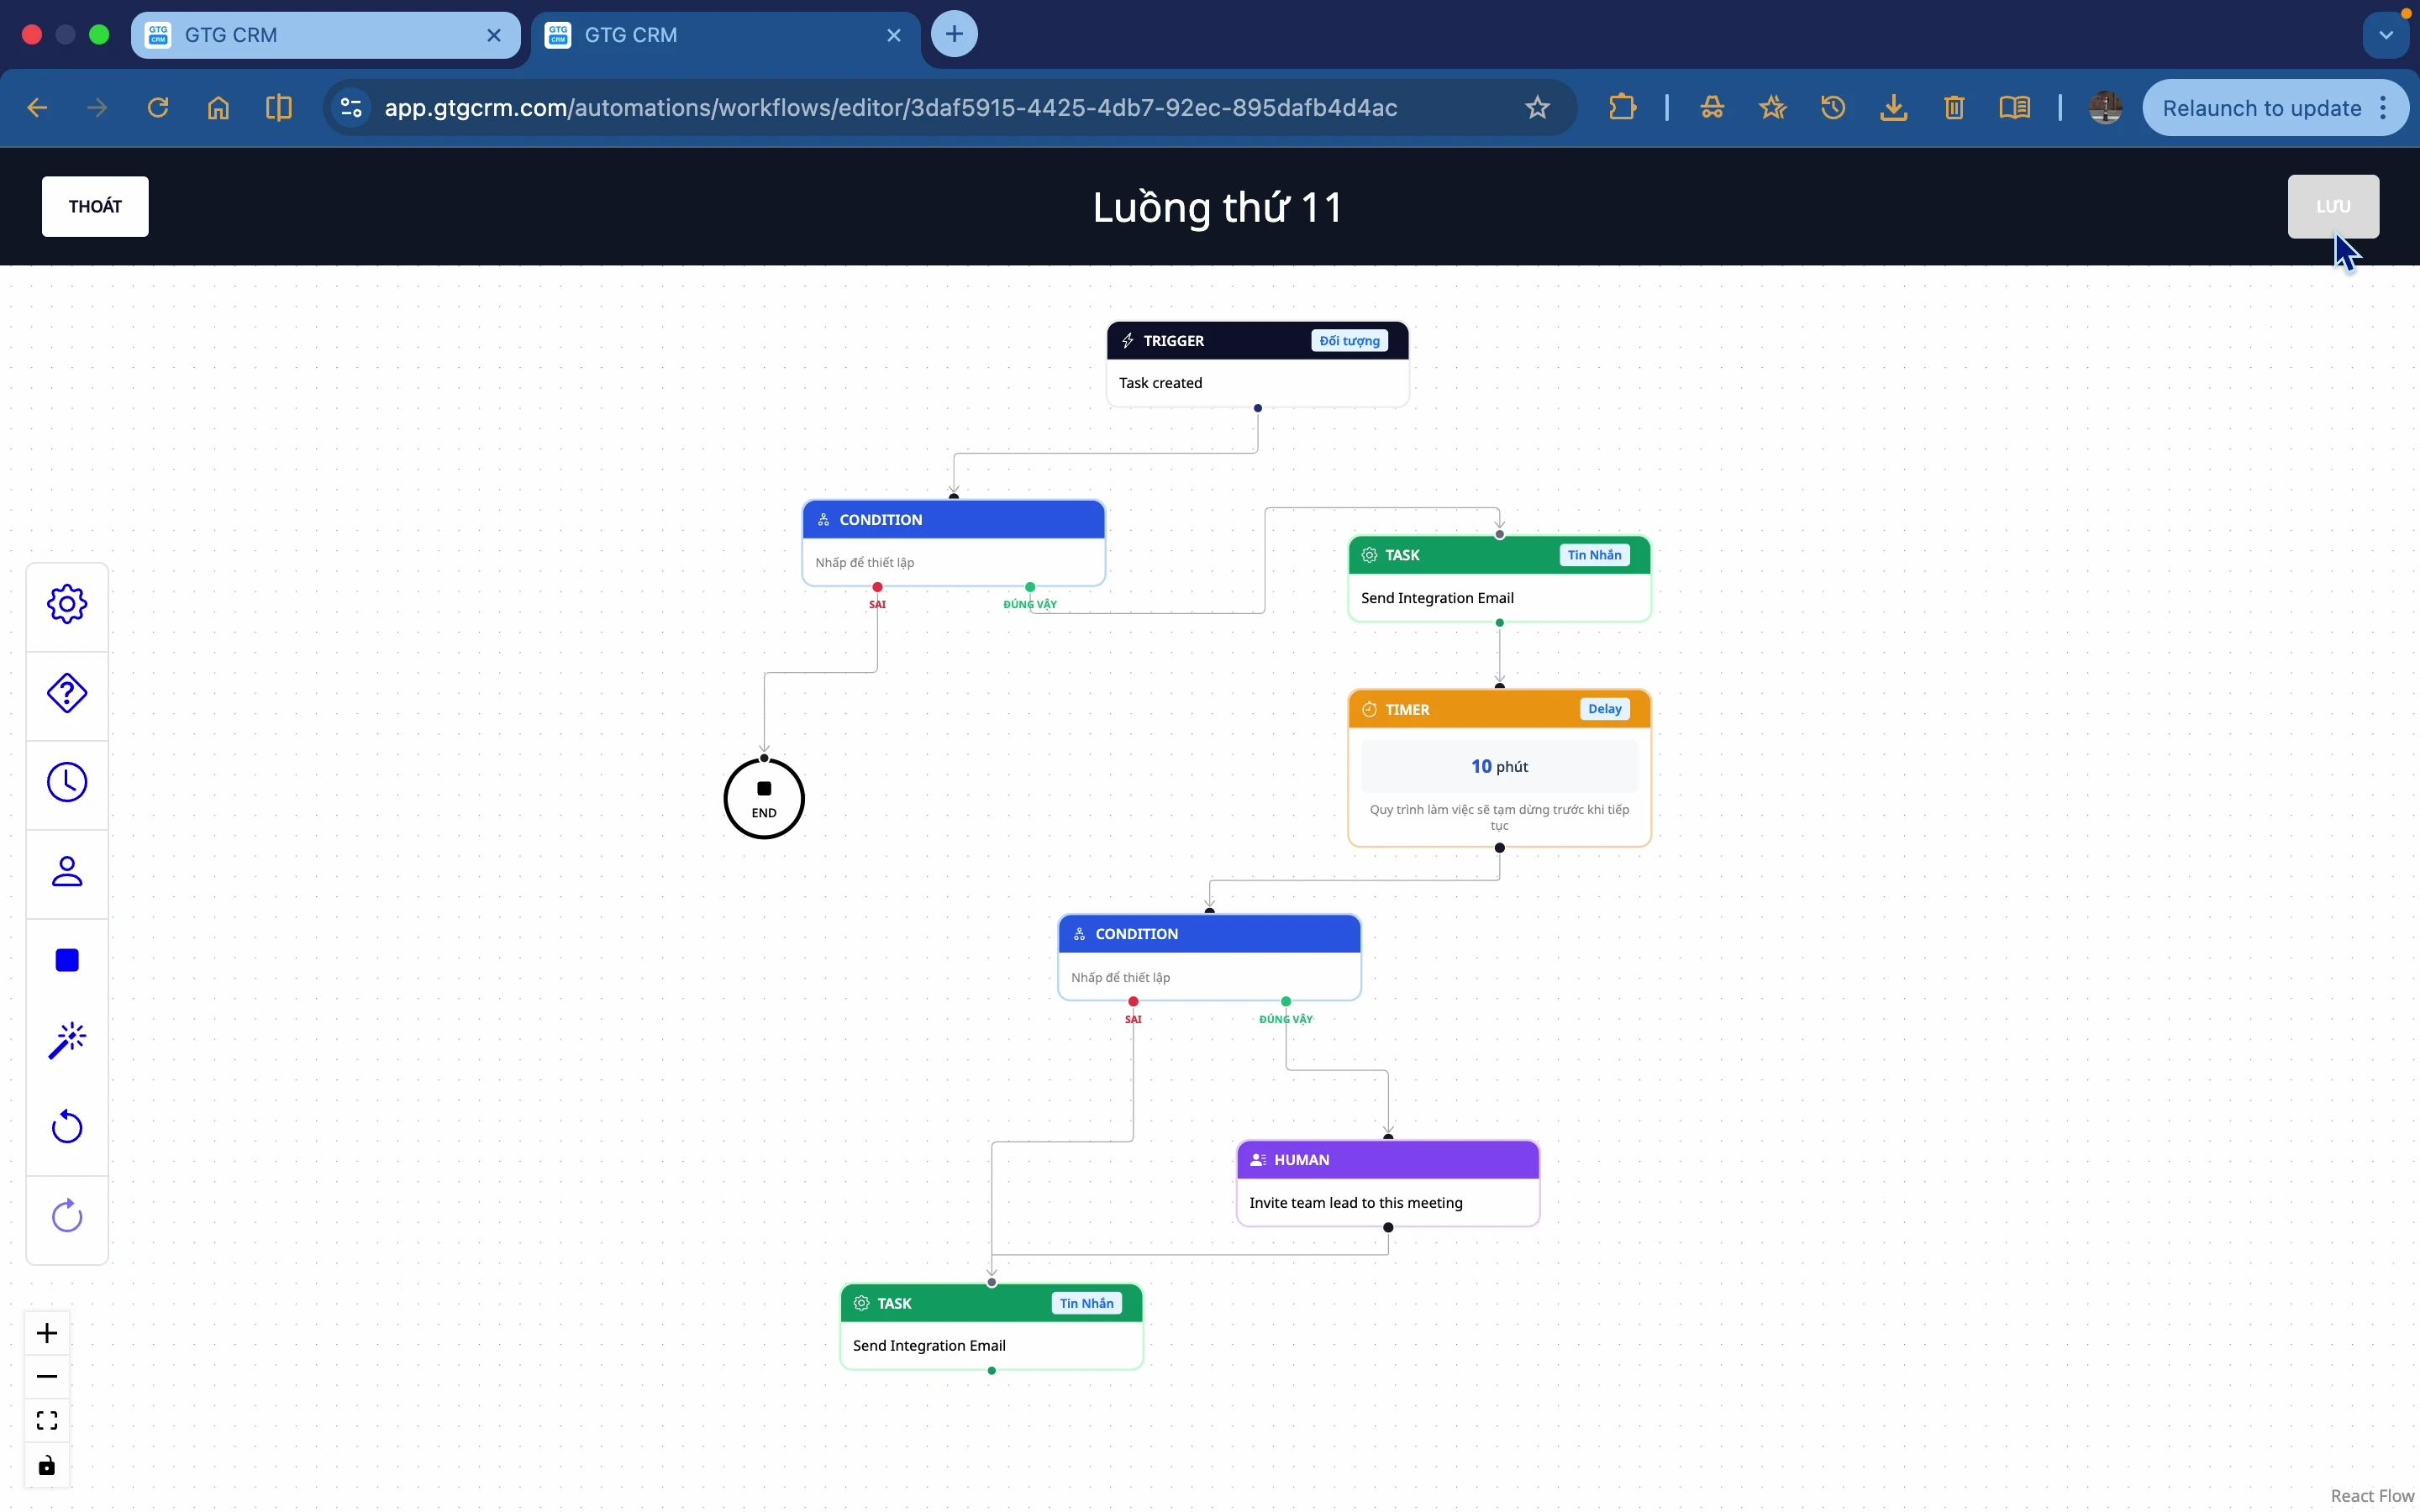
Task: Open the TIMER node with 10 phút delay
Action: 1498,767
